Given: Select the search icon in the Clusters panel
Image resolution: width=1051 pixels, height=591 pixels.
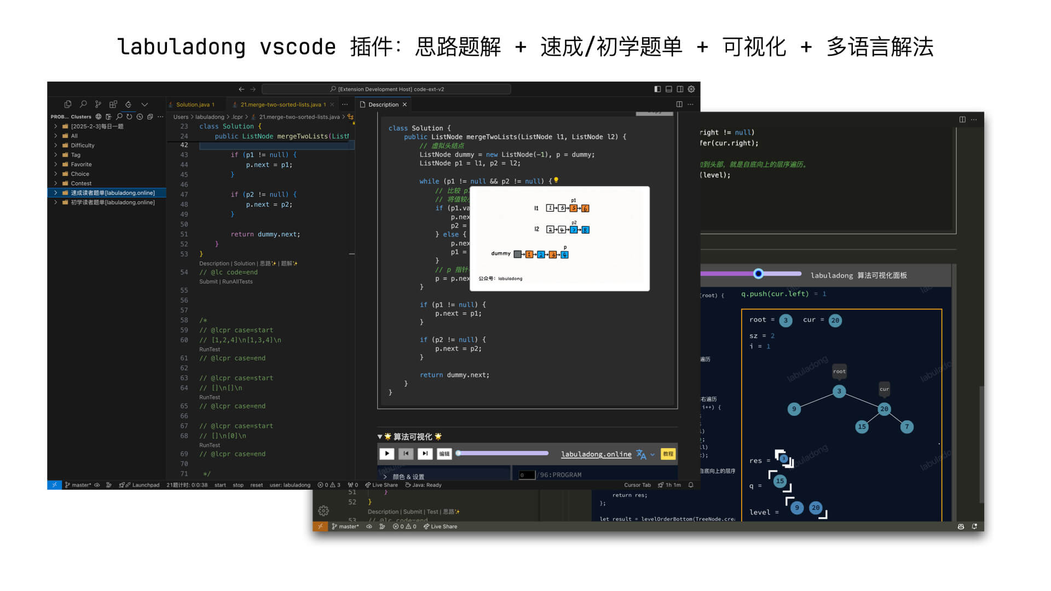Looking at the screenshot, I should [x=119, y=117].
